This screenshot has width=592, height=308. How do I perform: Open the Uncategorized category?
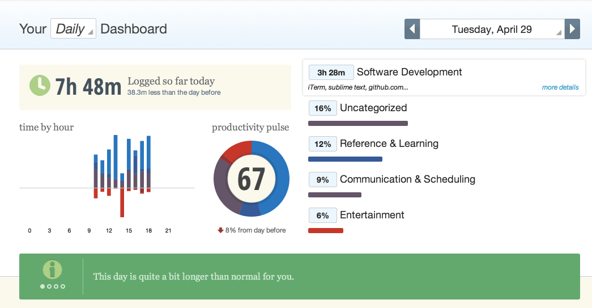(x=373, y=108)
